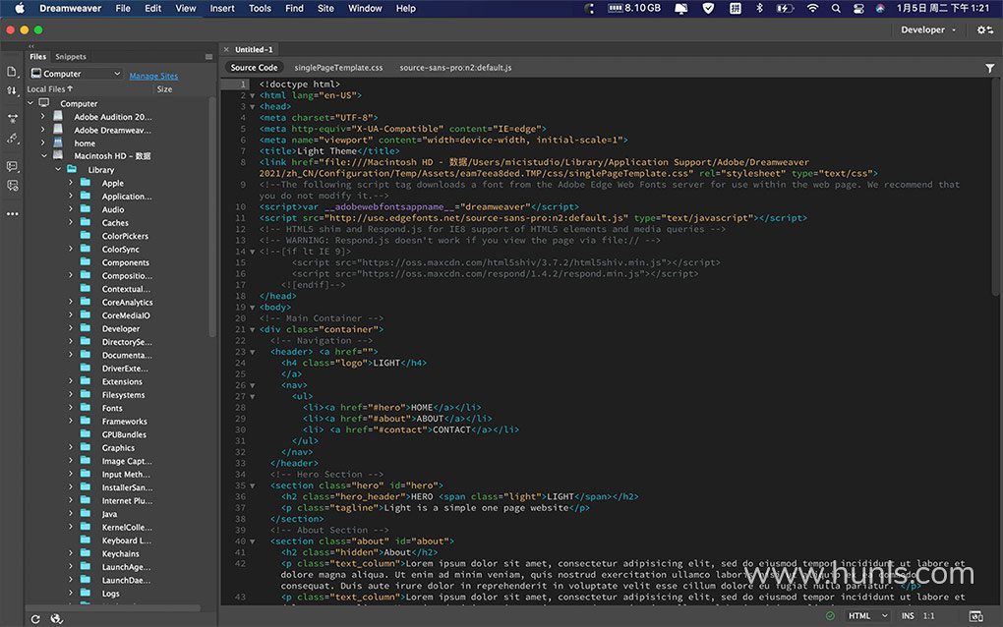1003x627 pixels.
Task: Click the Open Documents icon in left toolbar
Action: pyautogui.click(x=12, y=72)
